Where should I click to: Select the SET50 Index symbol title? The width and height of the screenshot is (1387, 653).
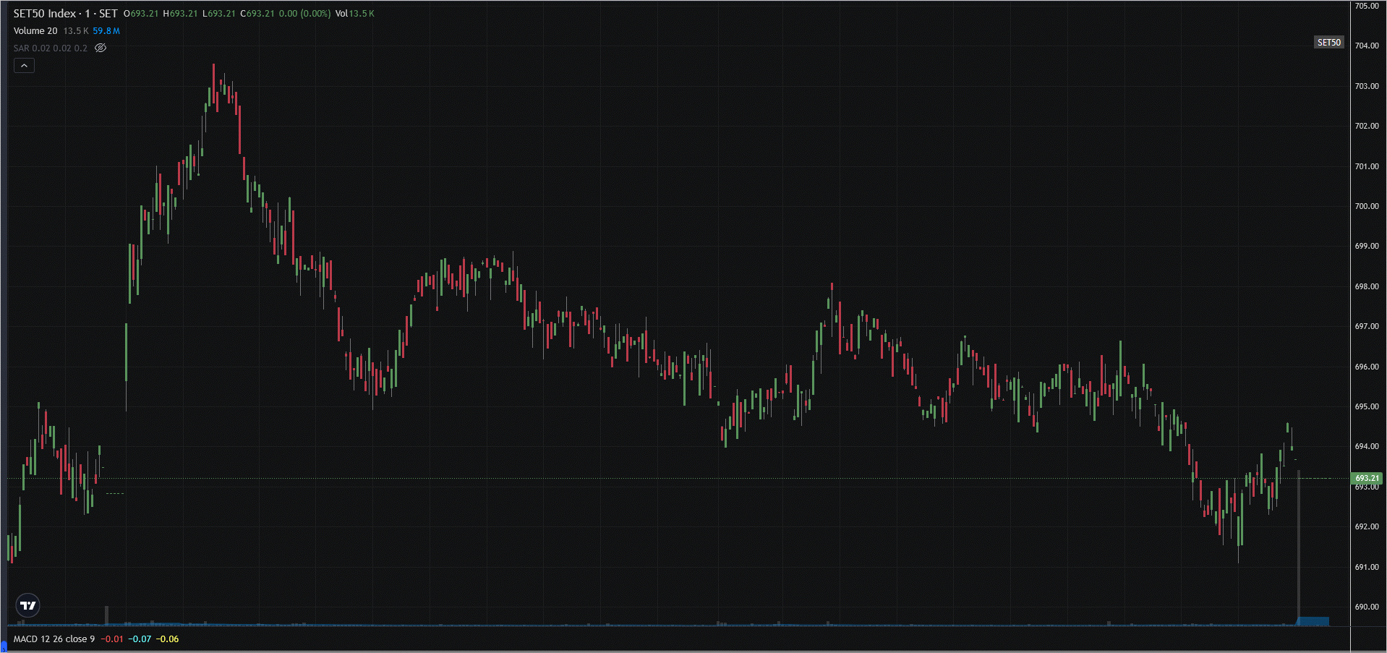click(65, 14)
